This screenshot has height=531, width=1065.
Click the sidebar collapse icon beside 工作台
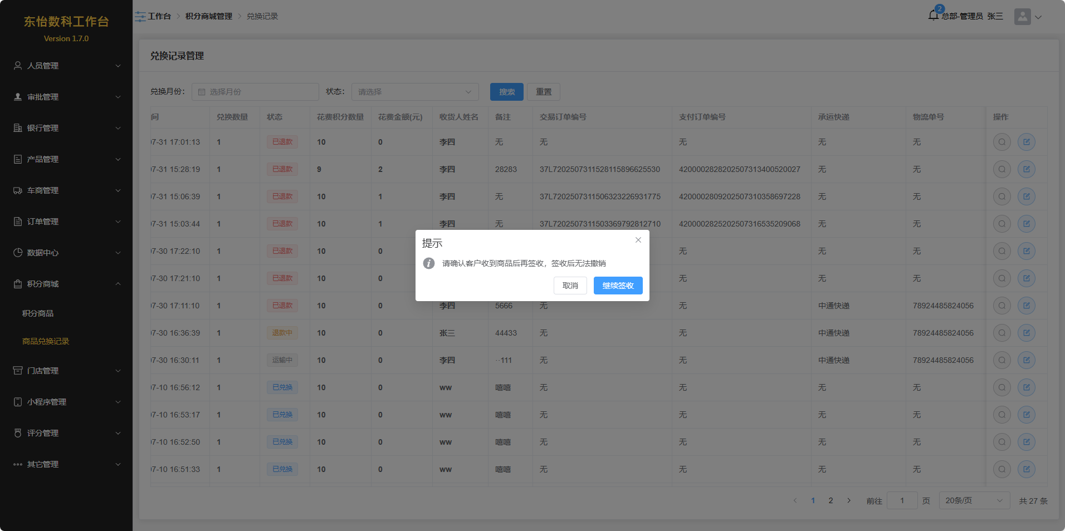coord(140,17)
